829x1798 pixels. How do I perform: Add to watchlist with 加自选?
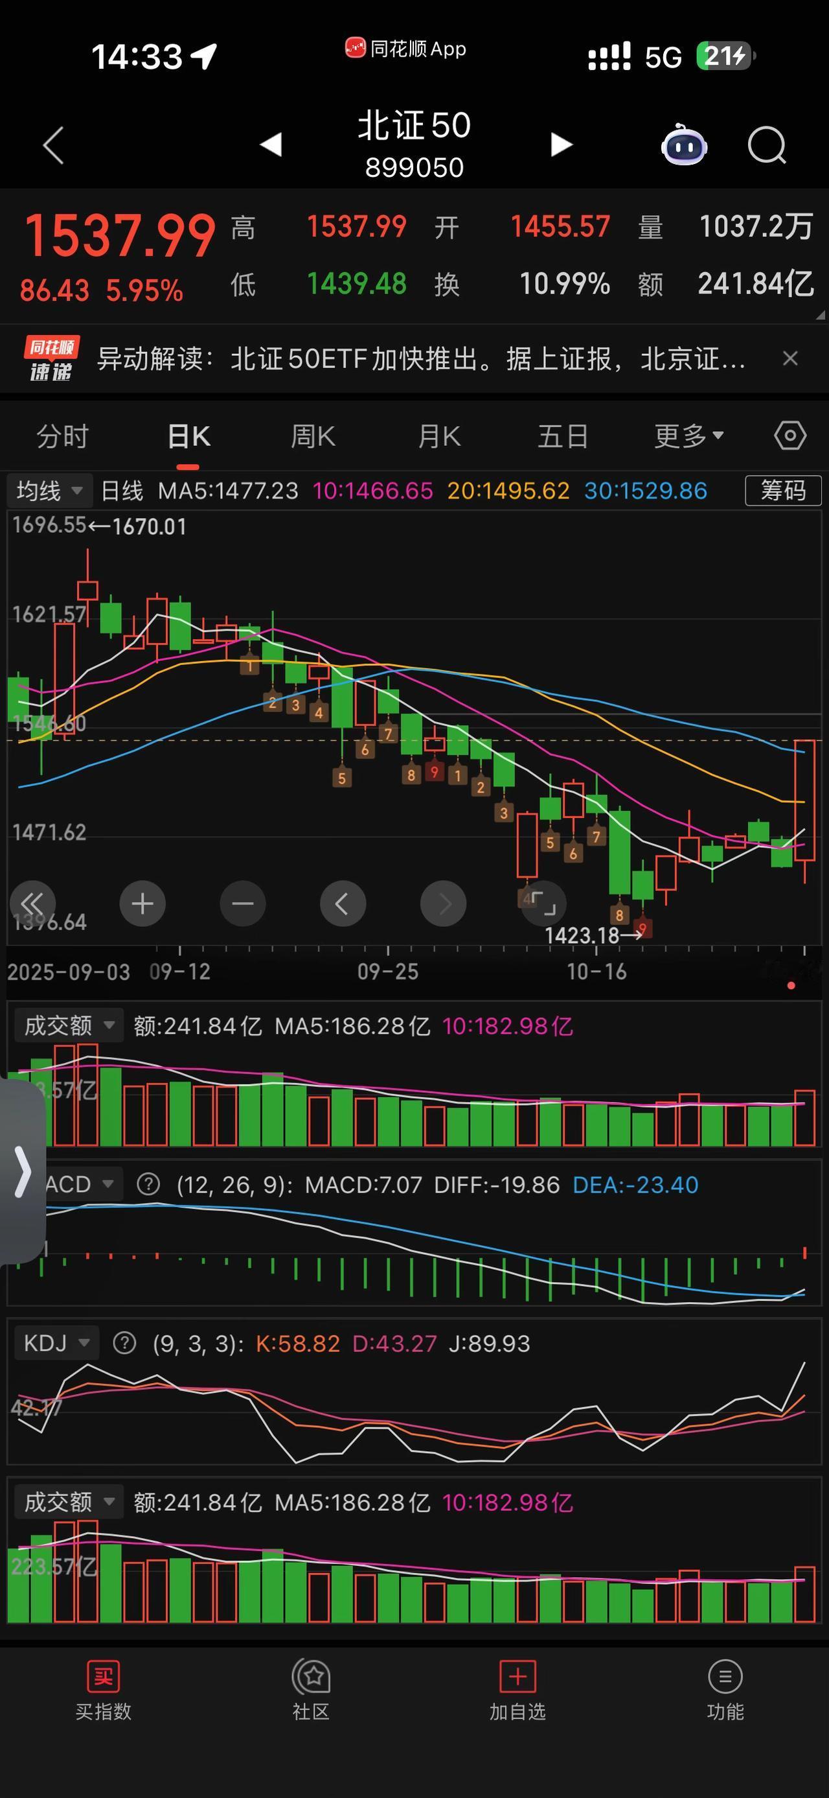(x=517, y=1690)
